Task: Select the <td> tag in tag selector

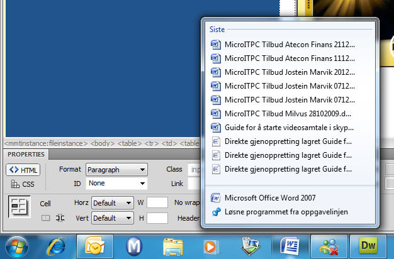Action: 169,143
